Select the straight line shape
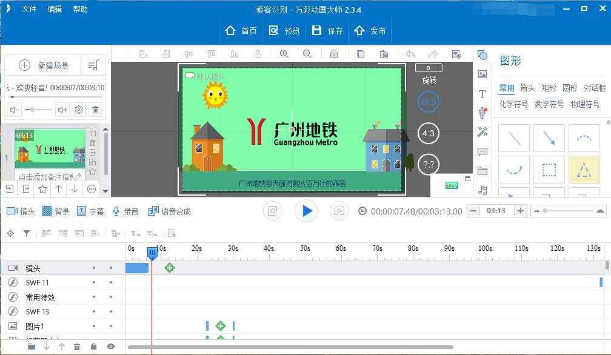This screenshot has width=611, height=355. [x=514, y=138]
